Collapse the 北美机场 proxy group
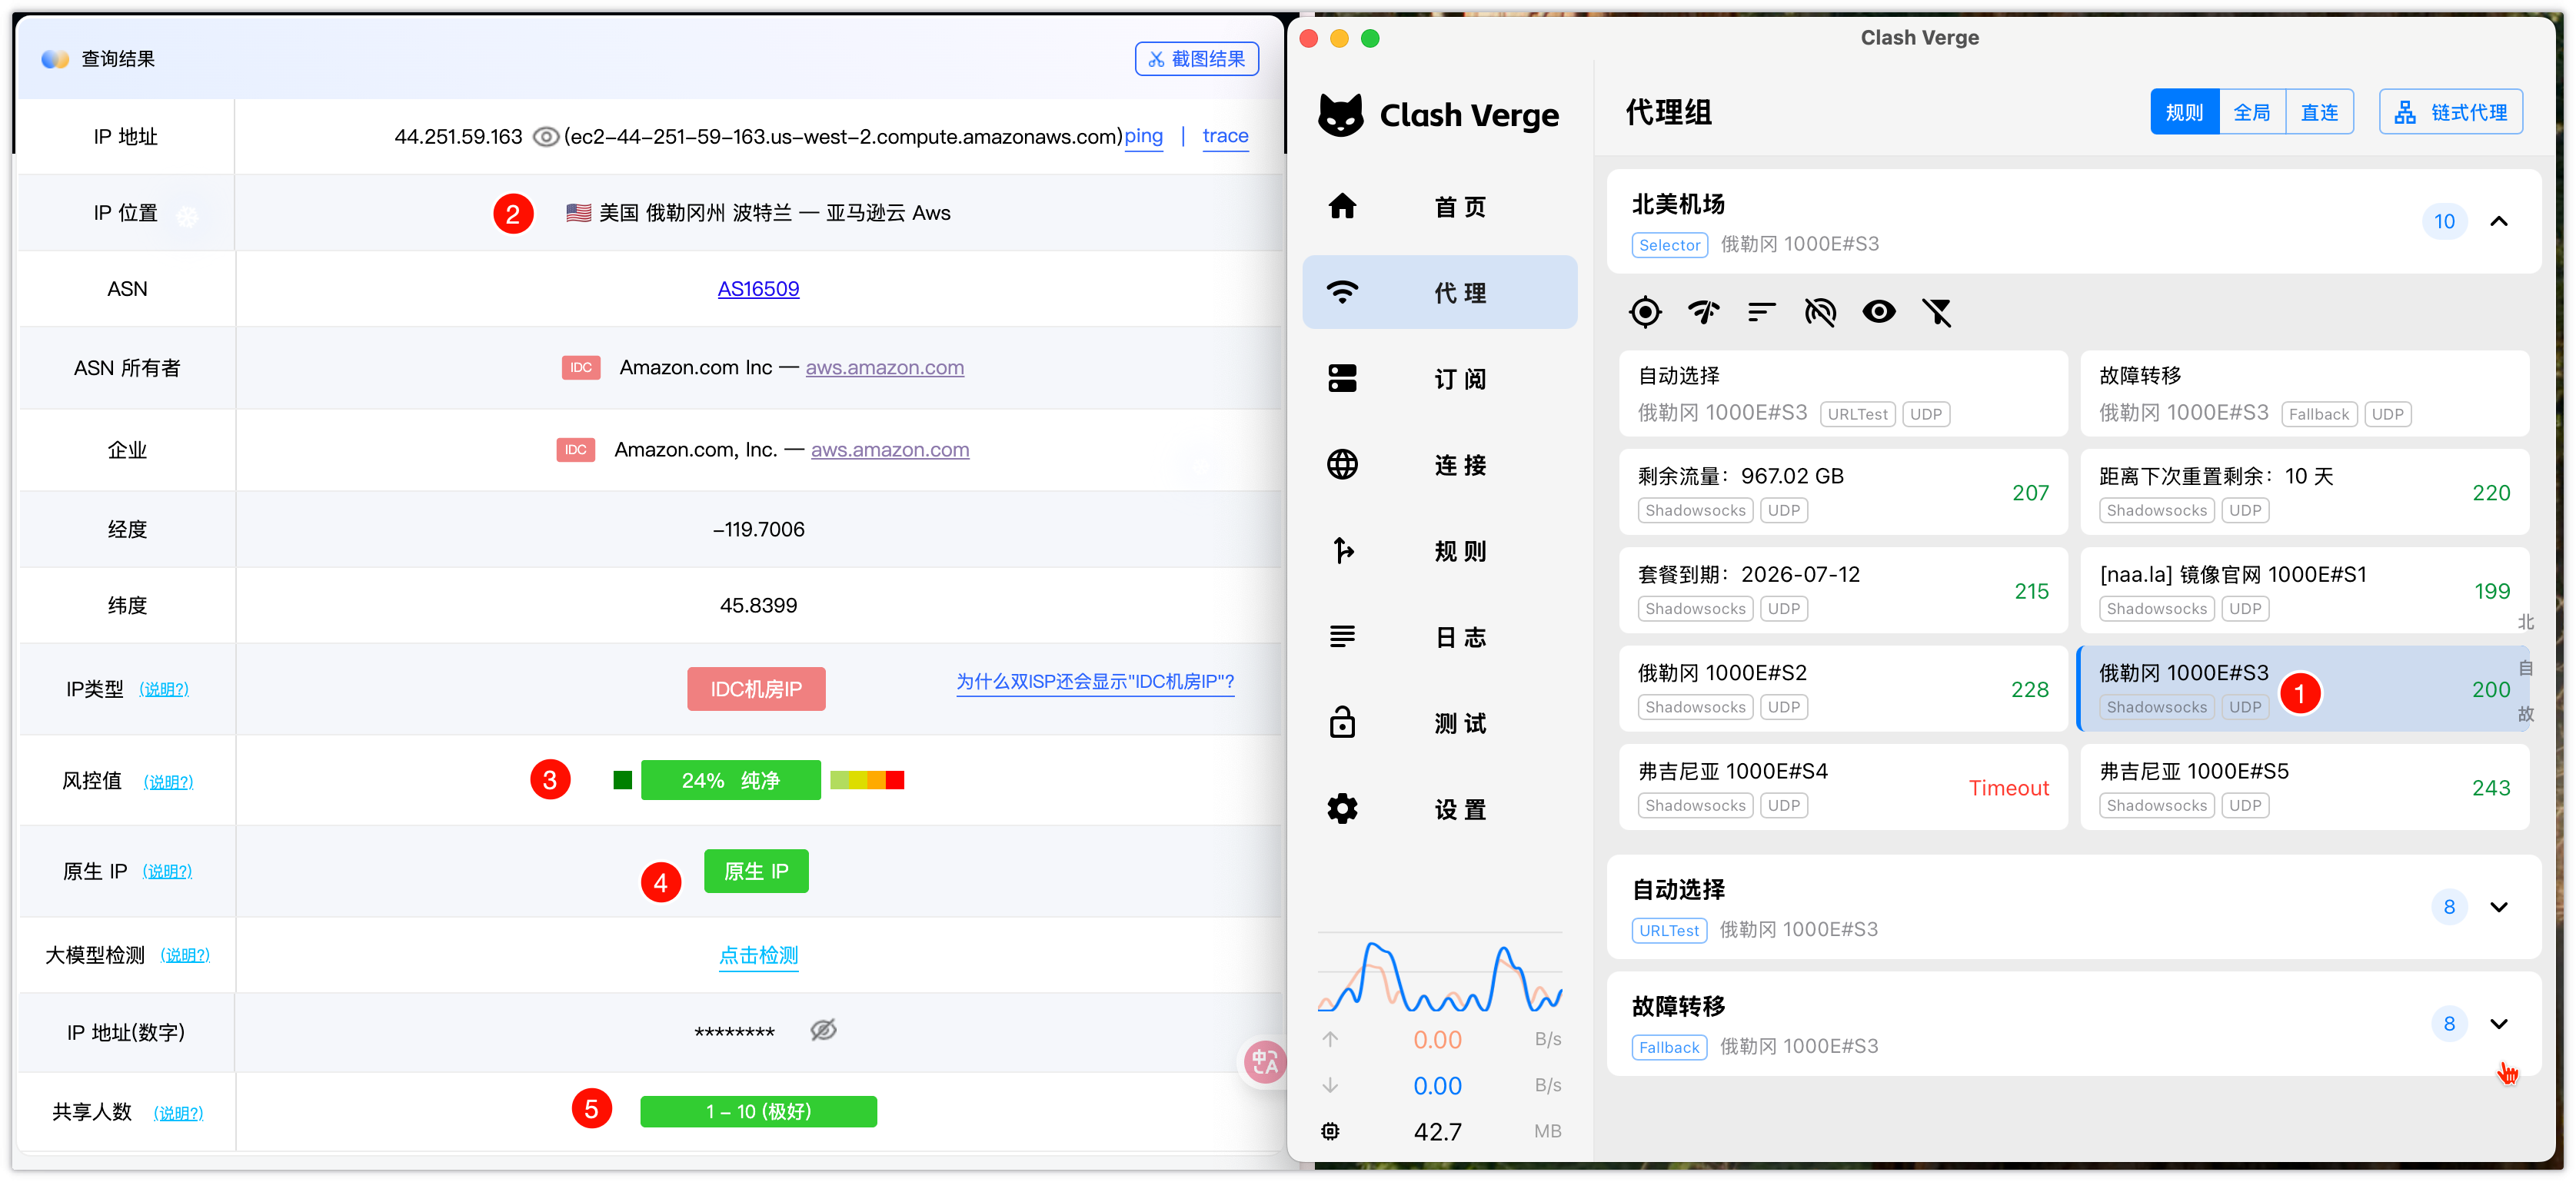 pyautogui.click(x=2498, y=222)
